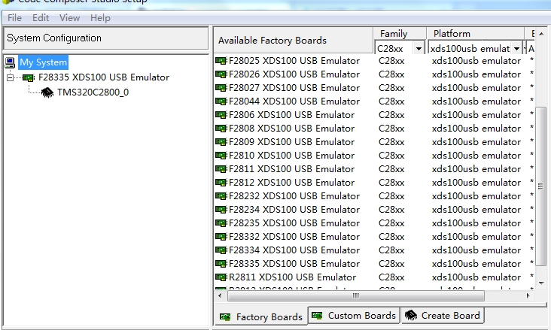Open the View menu

[x=69, y=18]
